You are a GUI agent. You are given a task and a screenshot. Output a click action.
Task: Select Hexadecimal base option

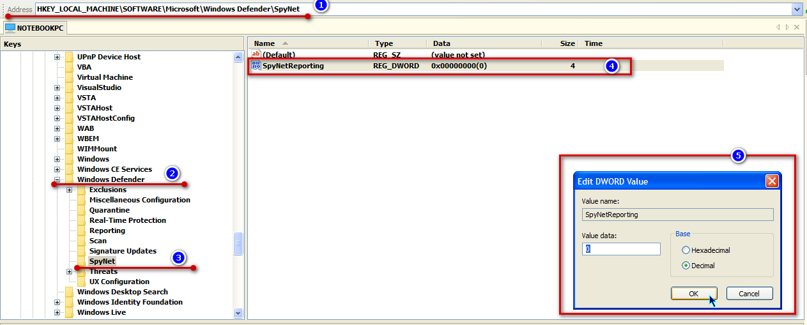686,250
